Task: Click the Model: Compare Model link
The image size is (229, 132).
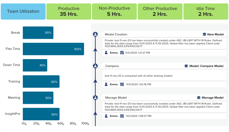Action: click(x=206, y=66)
